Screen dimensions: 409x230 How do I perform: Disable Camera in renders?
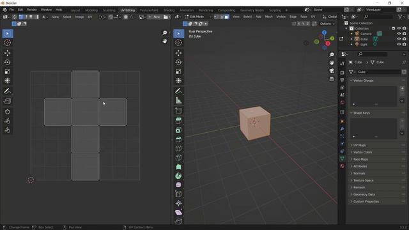coord(404,34)
